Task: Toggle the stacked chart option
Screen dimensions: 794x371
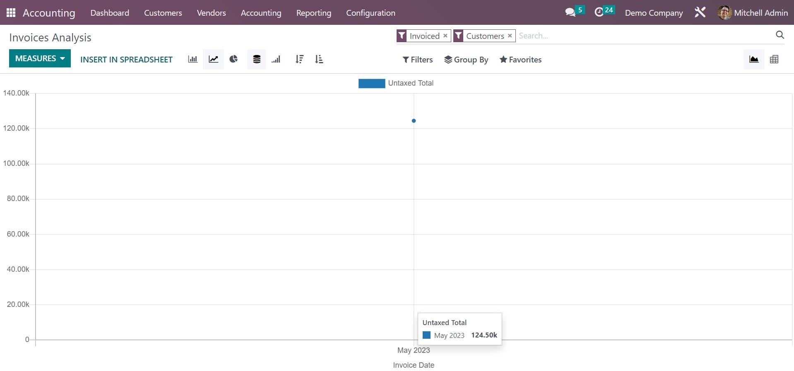Action: click(257, 59)
